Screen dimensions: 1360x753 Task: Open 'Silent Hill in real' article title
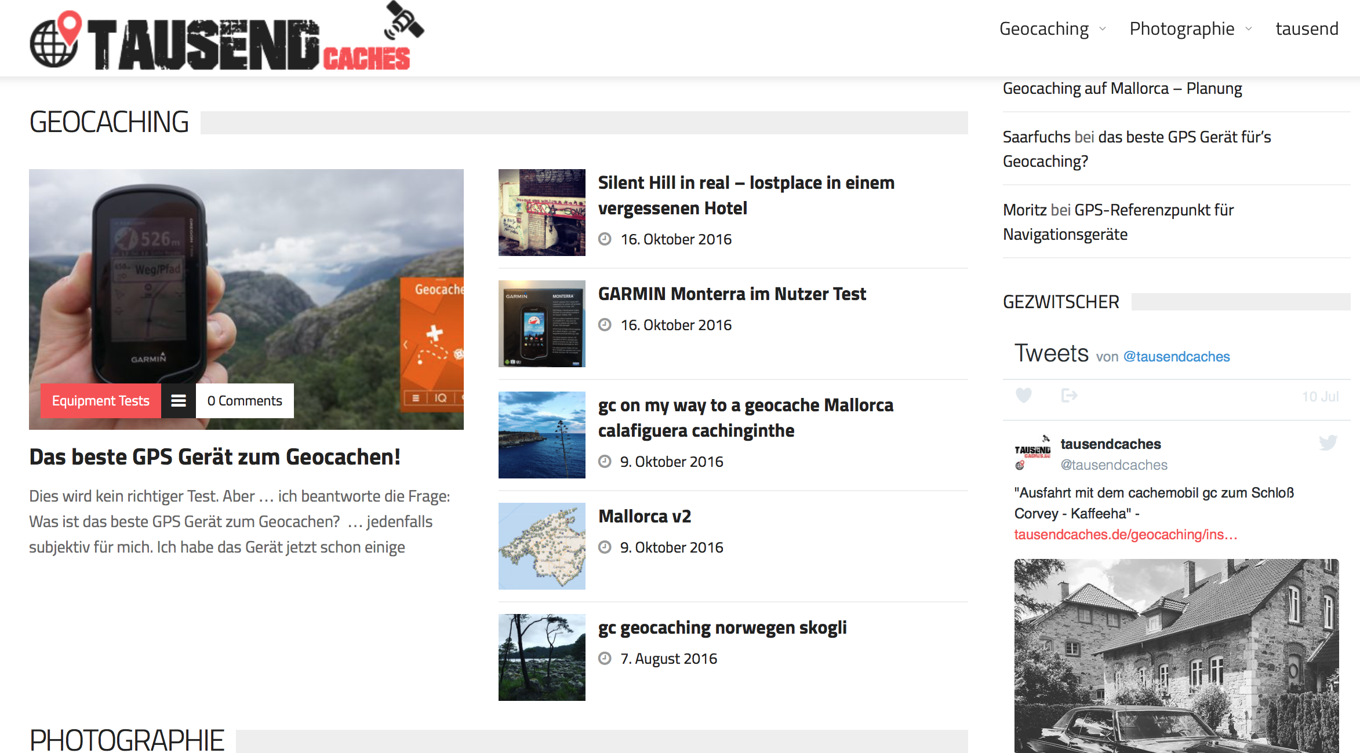(746, 195)
